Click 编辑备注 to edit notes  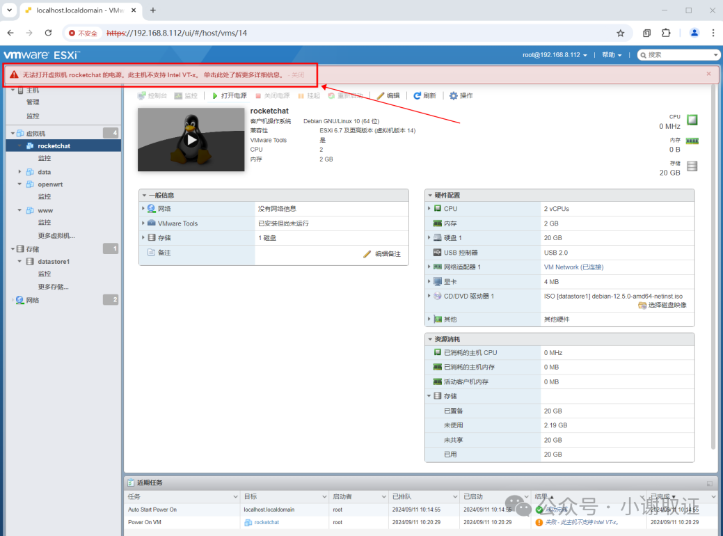pos(382,254)
